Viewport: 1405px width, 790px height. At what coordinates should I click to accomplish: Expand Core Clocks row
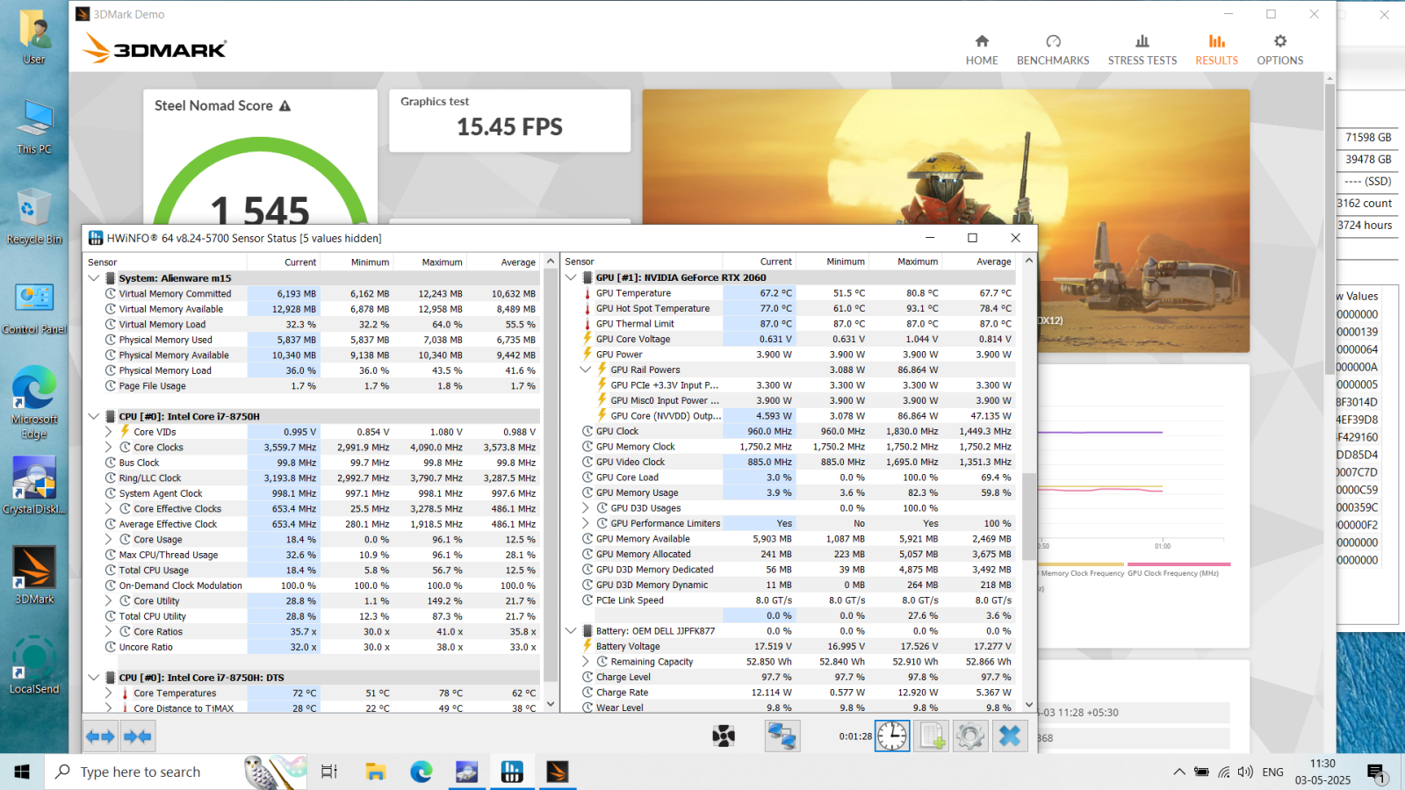pos(109,448)
